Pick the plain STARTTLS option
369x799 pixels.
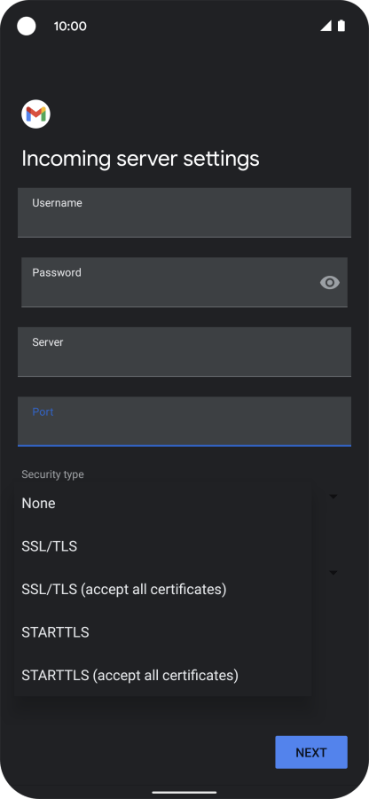(x=163, y=632)
